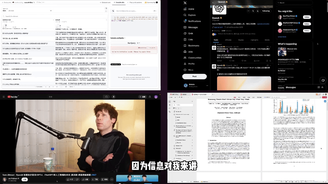Subscribe to Lex Fridman channel
The height and width of the screenshot is (184, 328).
coord(25,179)
